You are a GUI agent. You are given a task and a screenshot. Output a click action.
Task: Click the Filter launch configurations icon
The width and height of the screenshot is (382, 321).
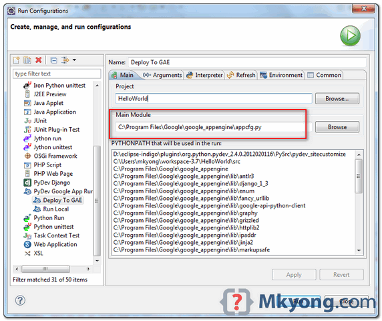tap(65, 60)
